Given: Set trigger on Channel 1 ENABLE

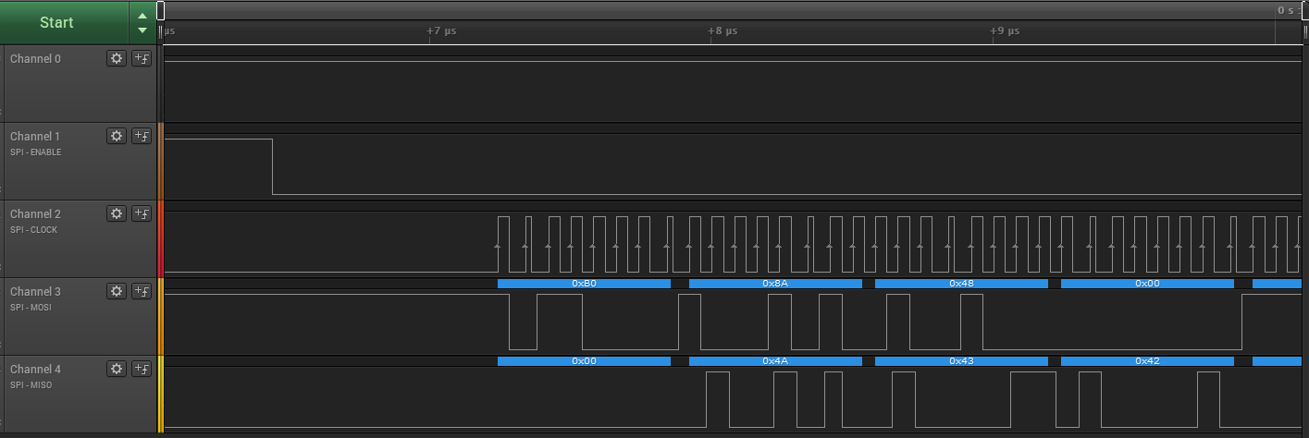Looking at the screenshot, I should point(142,136).
